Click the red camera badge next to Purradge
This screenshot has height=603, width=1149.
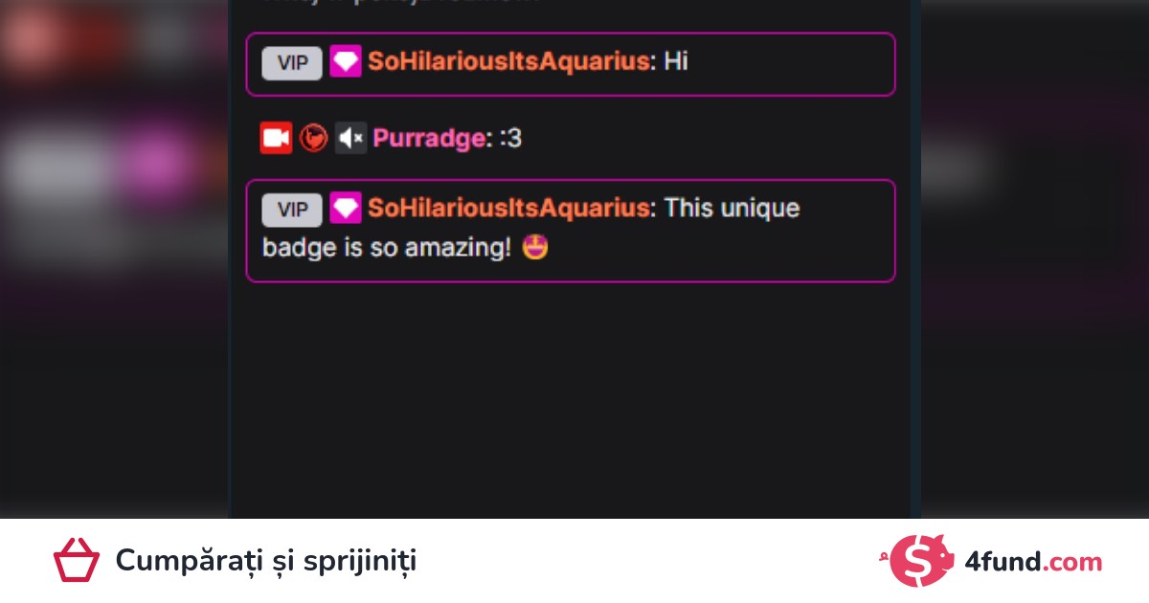tap(276, 139)
